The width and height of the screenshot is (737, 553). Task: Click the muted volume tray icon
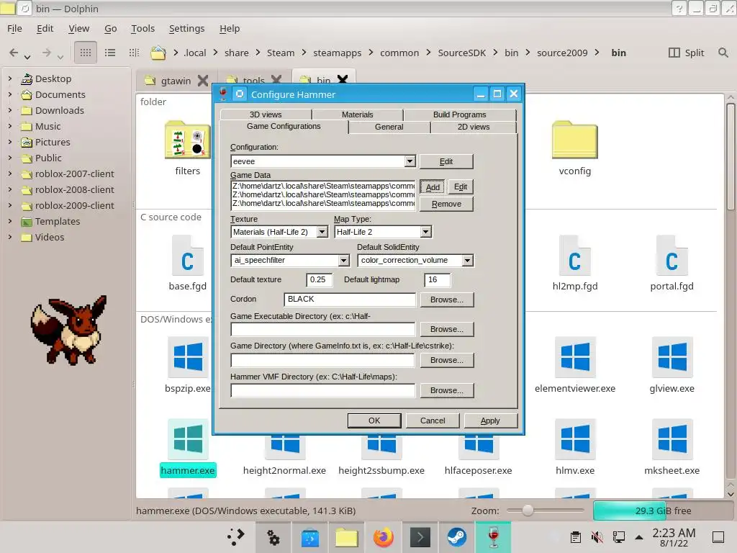(x=597, y=537)
